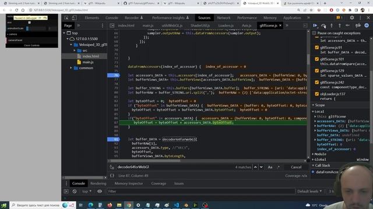Select main.js in file tree
The width and height of the screenshot is (373, 209).
click(x=88, y=62)
